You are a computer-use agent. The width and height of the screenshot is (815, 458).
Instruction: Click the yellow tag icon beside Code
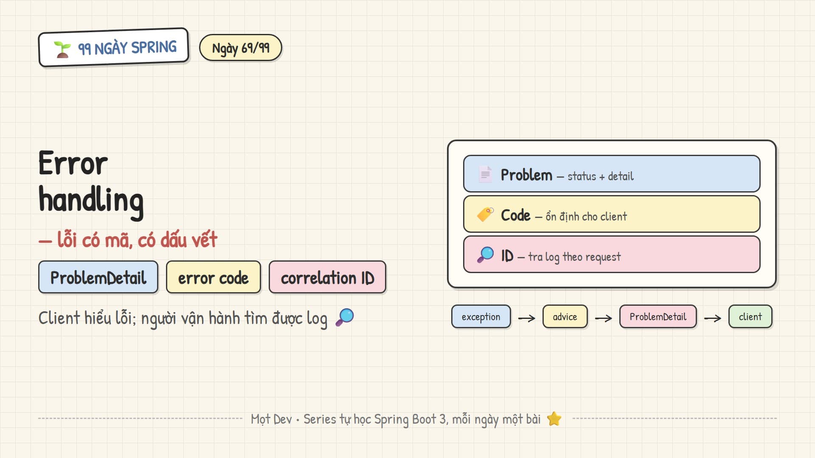click(x=485, y=215)
